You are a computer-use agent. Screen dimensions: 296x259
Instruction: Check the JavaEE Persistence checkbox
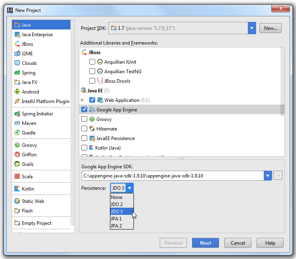click(x=84, y=138)
